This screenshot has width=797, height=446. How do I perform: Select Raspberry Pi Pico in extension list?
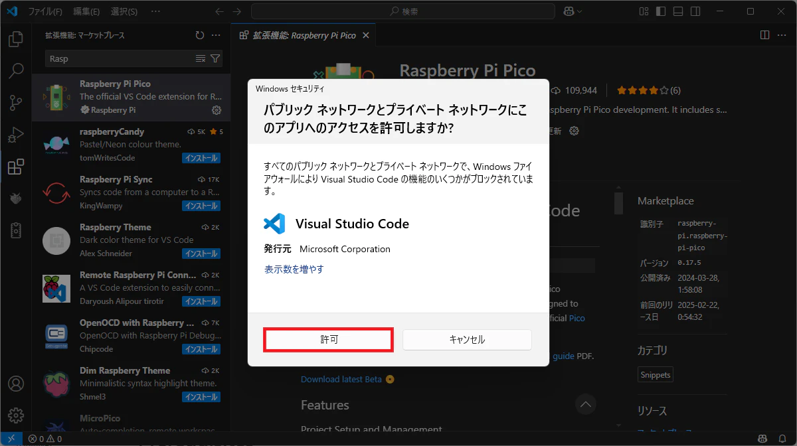[x=132, y=97]
